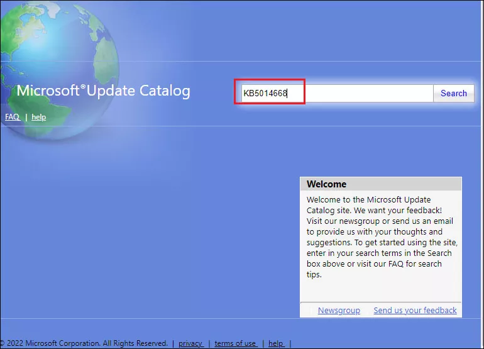Focus the KB5014668 search input field
The height and width of the screenshot is (349, 484).
tap(338, 93)
